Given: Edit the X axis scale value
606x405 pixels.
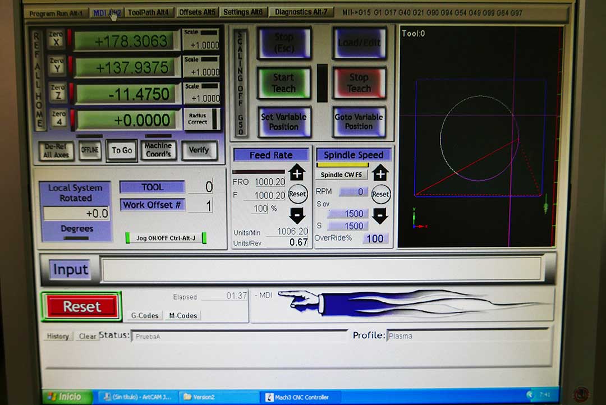Looking at the screenshot, I should coord(204,45).
